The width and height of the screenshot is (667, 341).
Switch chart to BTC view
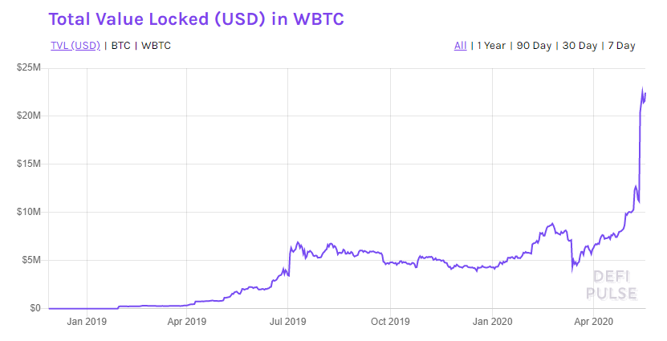point(120,46)
